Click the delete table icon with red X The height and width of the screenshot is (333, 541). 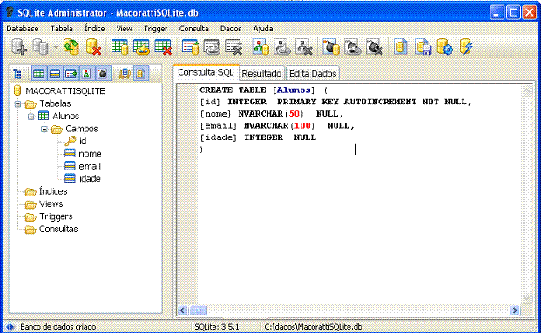(163, 46)
